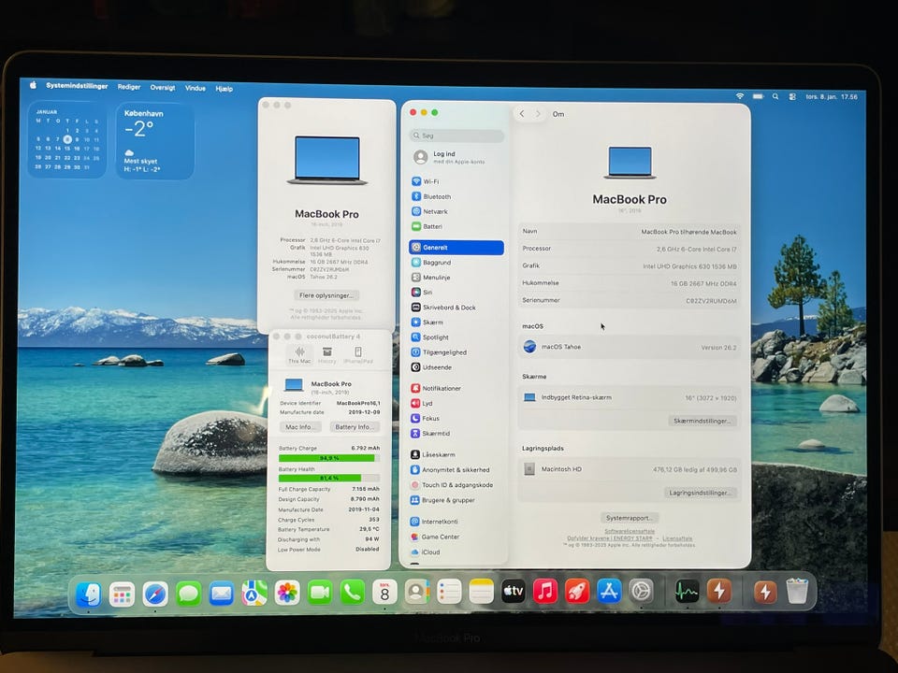Launch Safari from the Dock
Viewport: 898px width, 673px height.
pyautogui.click(x=155, y=593)
